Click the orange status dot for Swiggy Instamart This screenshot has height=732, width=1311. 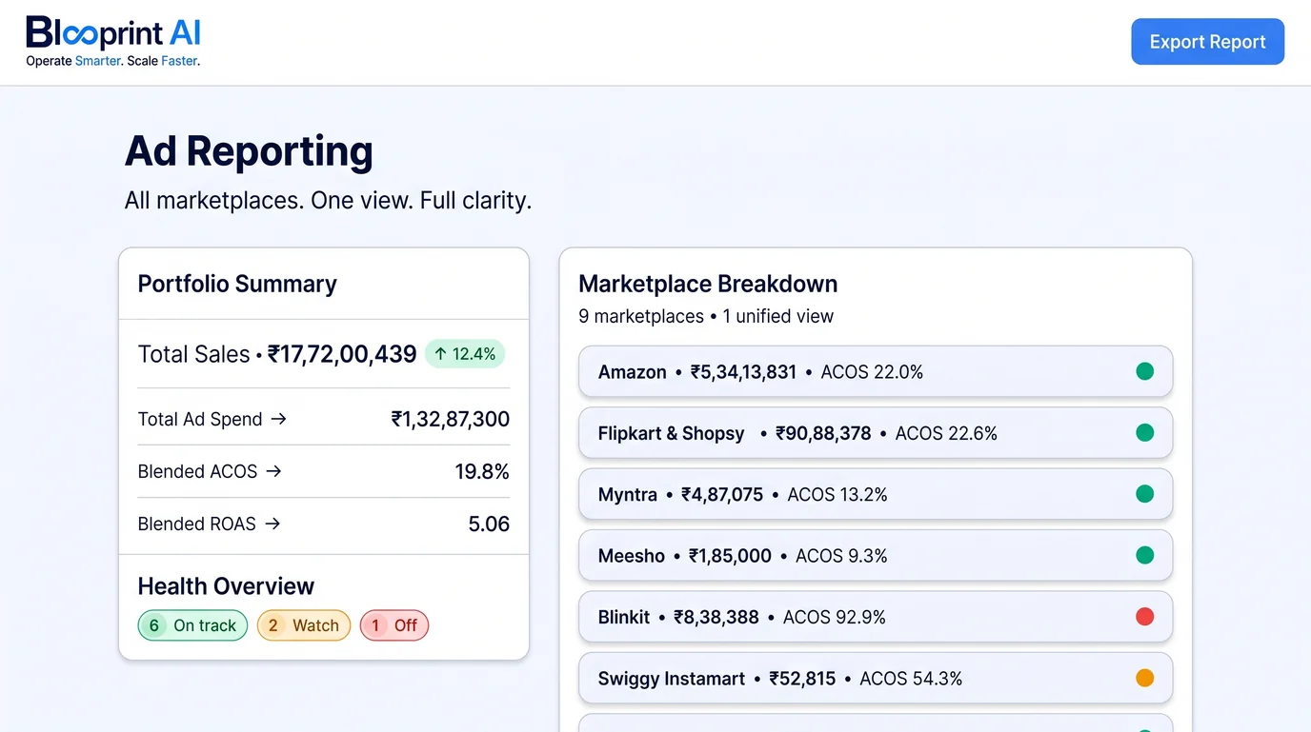pyautogui.click(x=1145, y=678)
